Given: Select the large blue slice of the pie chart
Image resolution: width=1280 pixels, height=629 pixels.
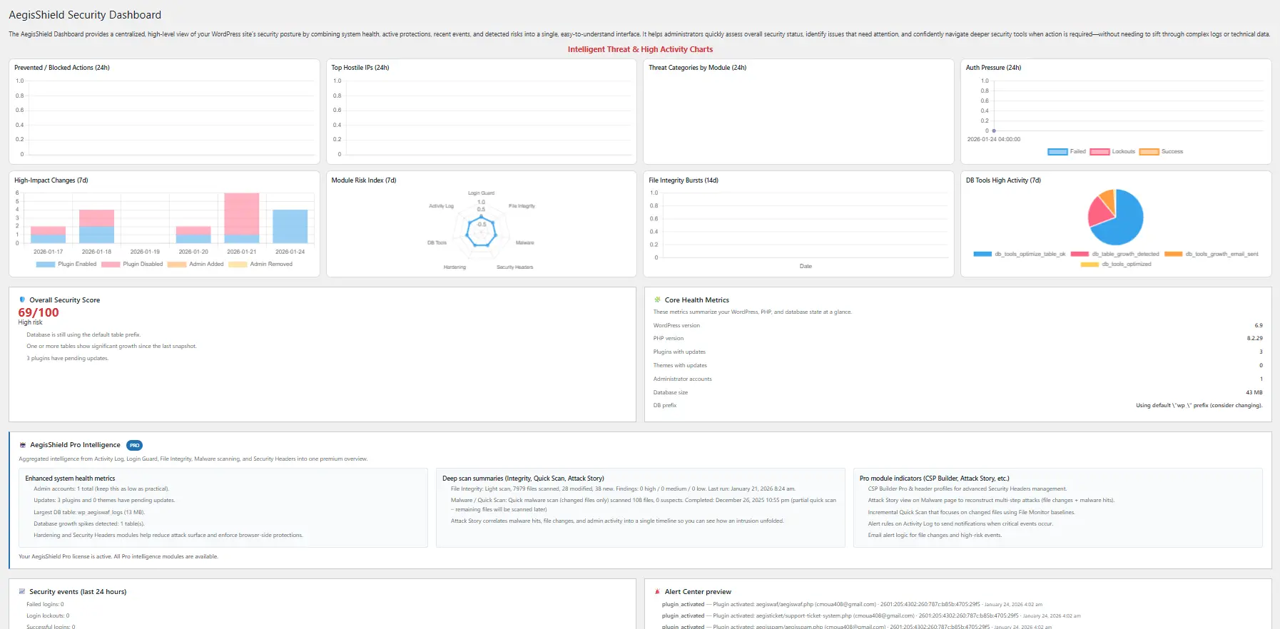Looking at the screenshot, I should (1124, 223).
